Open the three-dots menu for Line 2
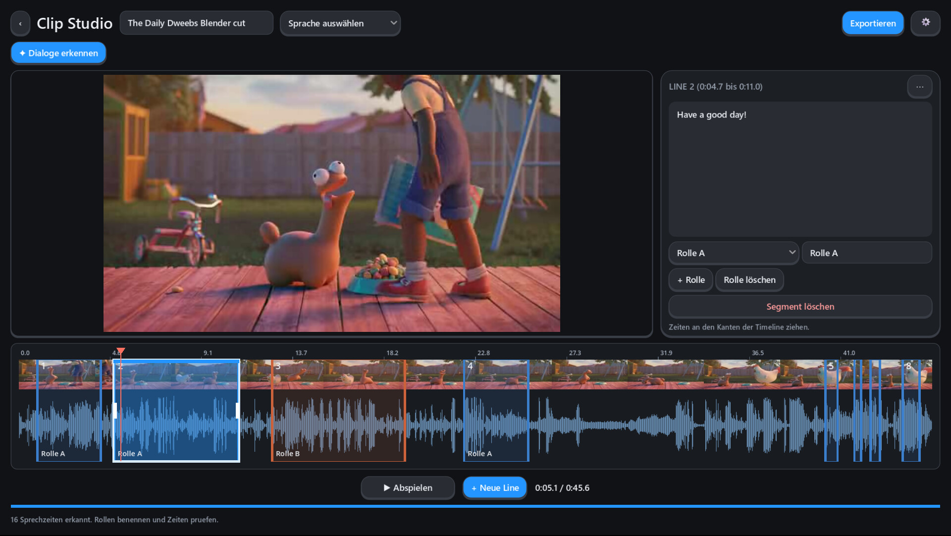 [x=919, y=87]
